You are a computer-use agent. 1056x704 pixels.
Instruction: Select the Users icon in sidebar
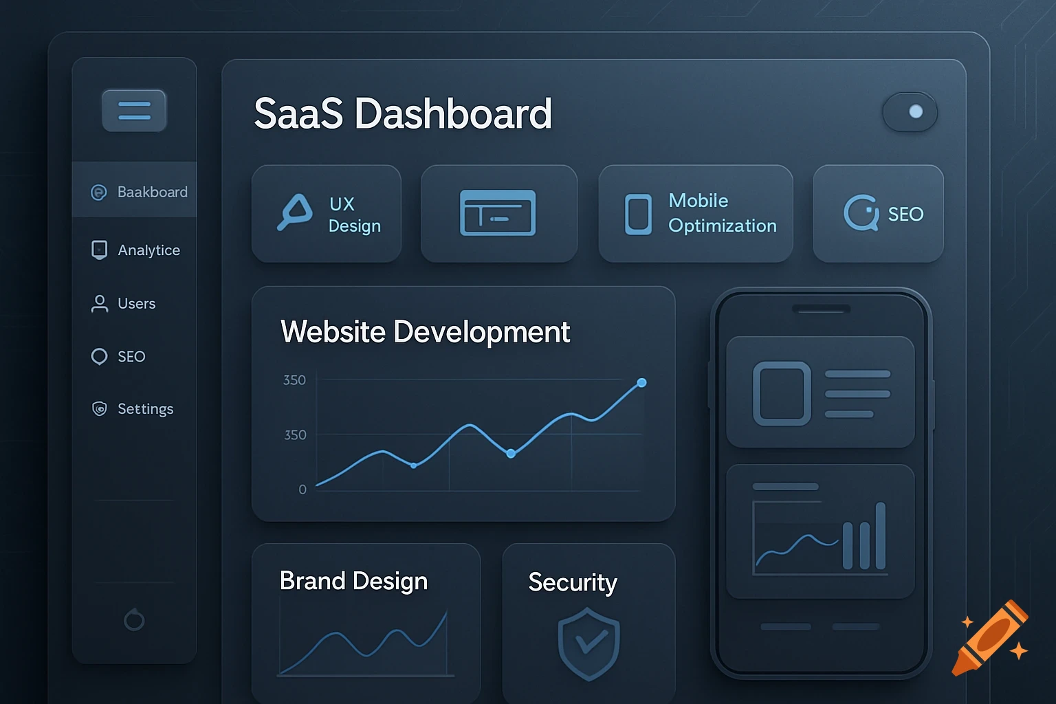point(98,303)
